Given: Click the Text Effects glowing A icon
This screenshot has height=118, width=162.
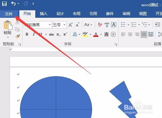Looking at the screenshot, I should [x=75, y=34].
